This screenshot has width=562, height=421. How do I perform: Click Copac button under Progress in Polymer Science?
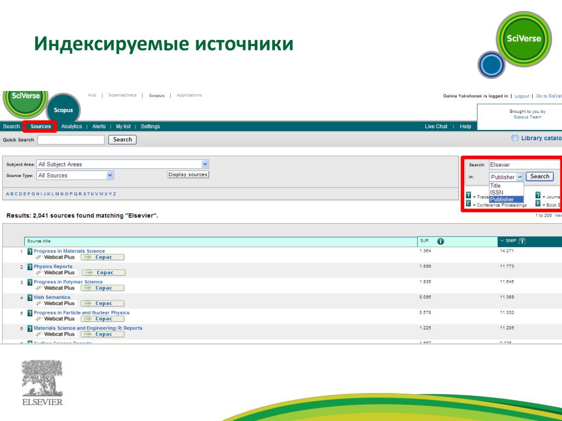coord(103,288)
